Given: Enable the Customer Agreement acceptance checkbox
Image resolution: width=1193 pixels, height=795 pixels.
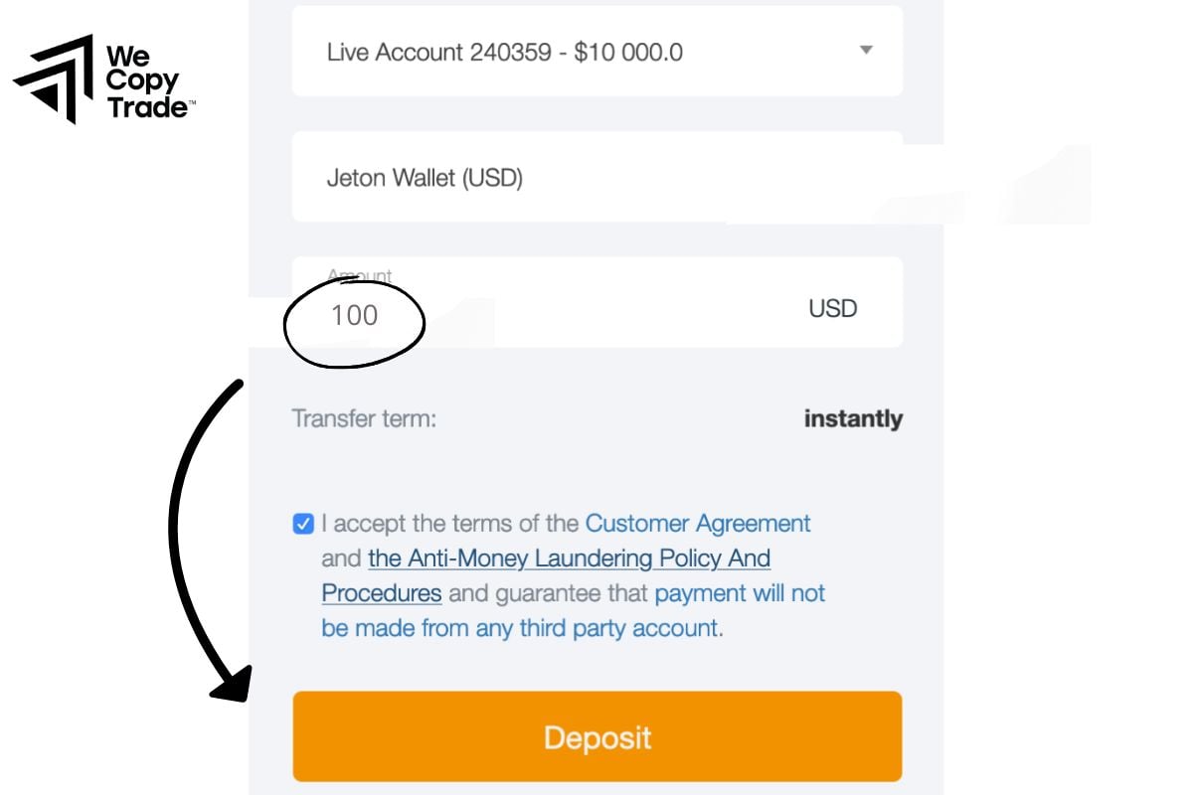Looking at the screenshot, I should click(x=303, y=523).
